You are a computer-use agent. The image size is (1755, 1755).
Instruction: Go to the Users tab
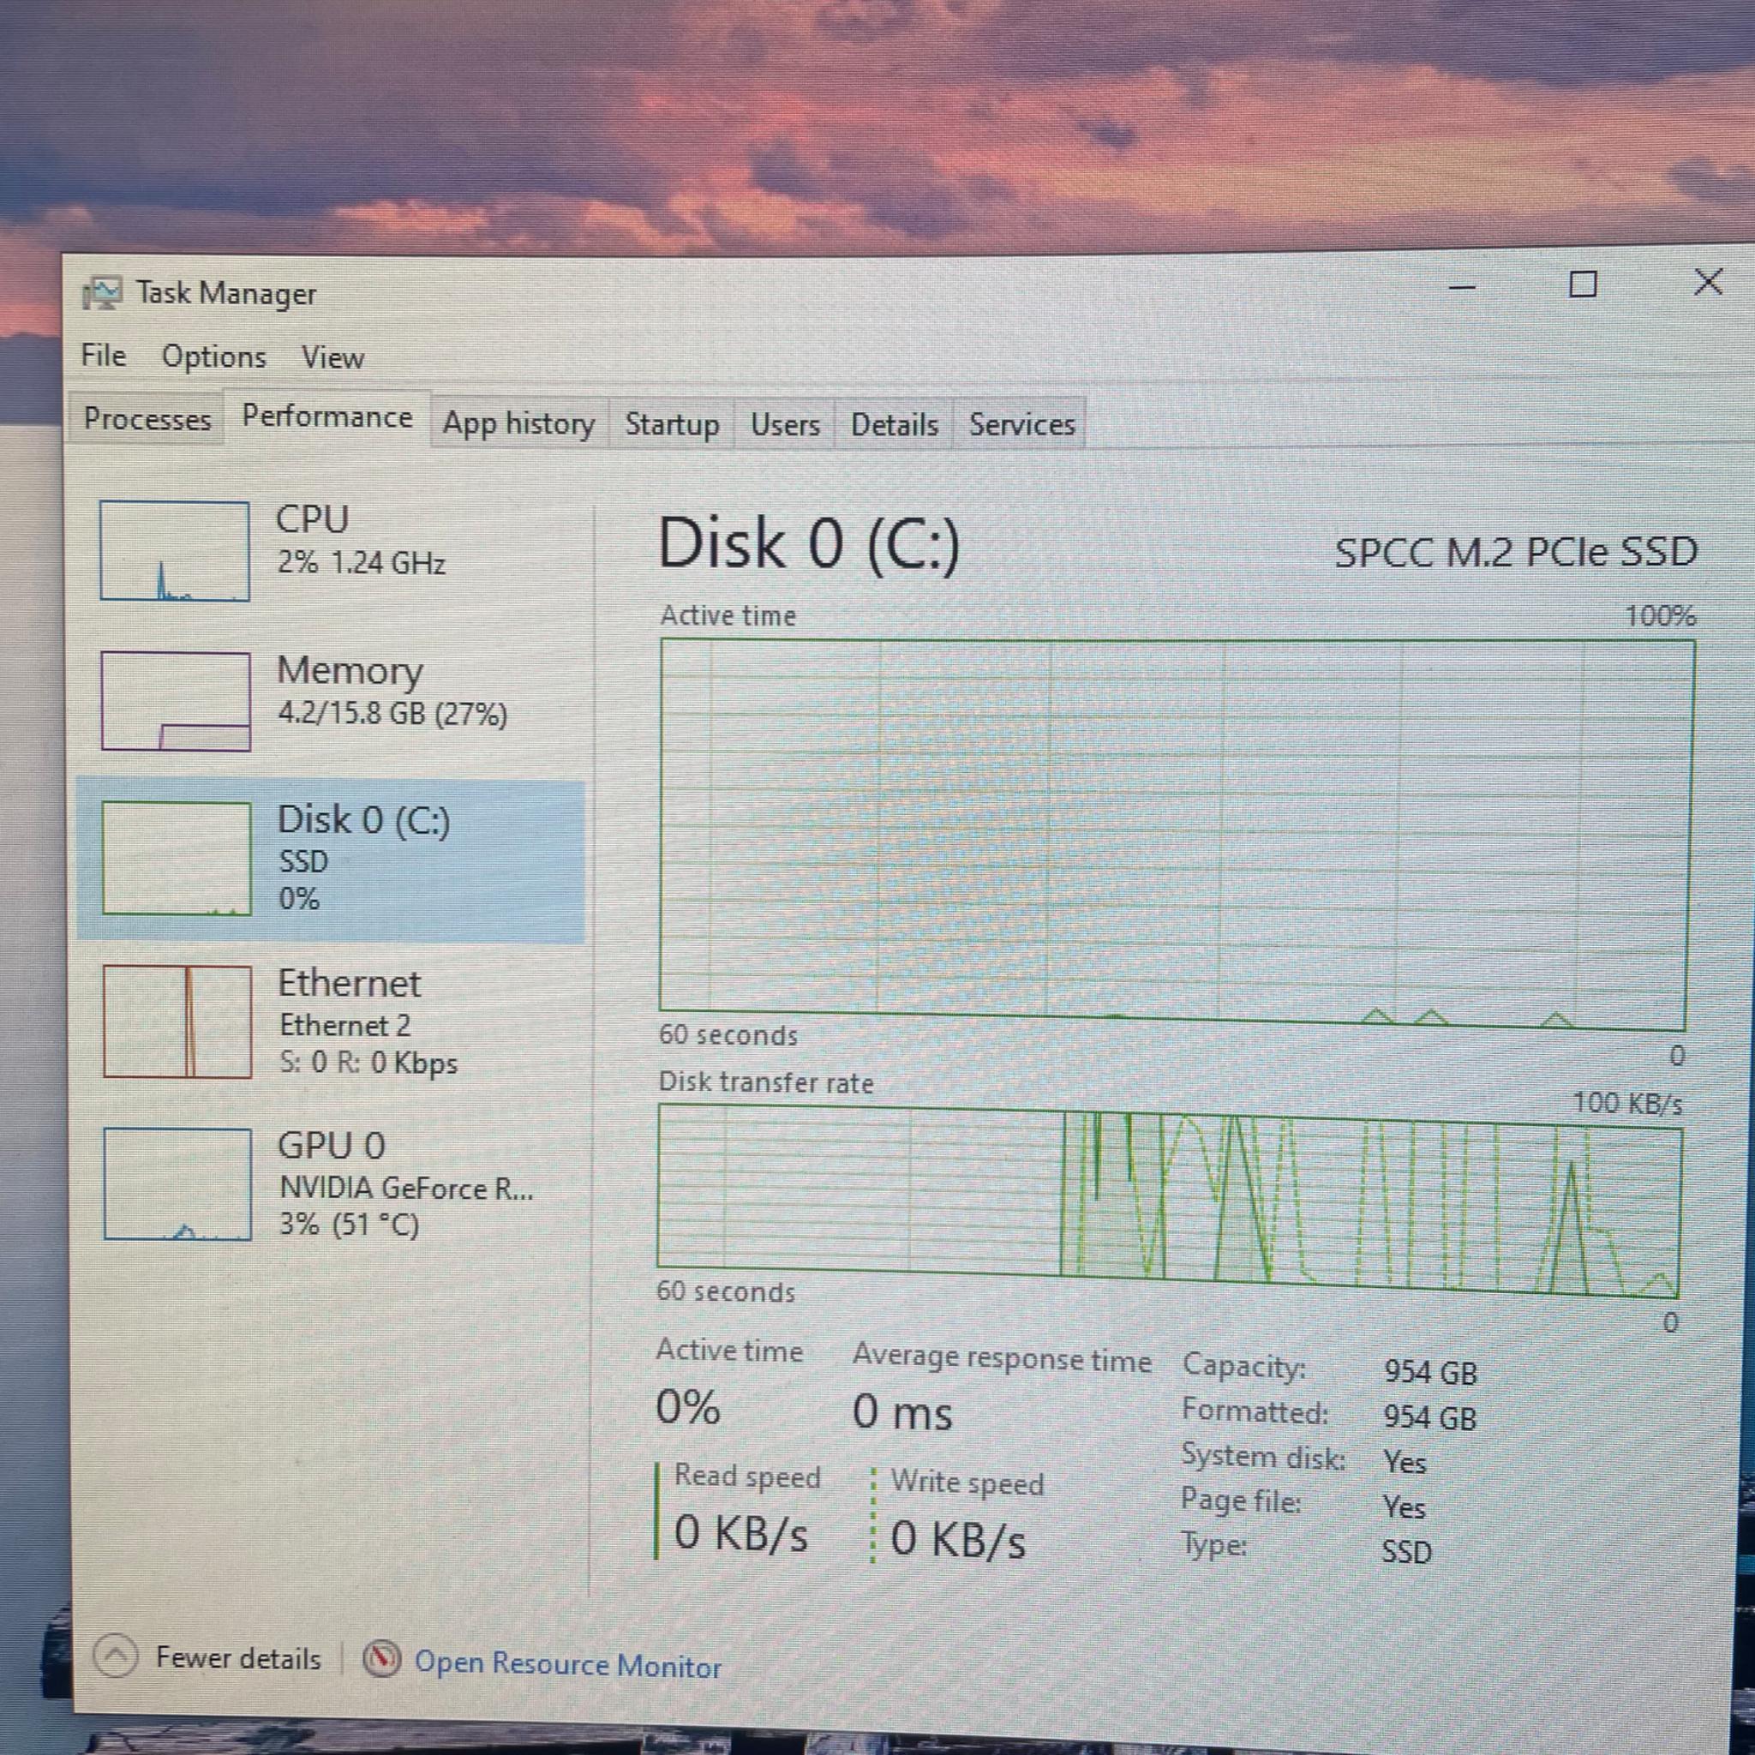tap(785, 424)
